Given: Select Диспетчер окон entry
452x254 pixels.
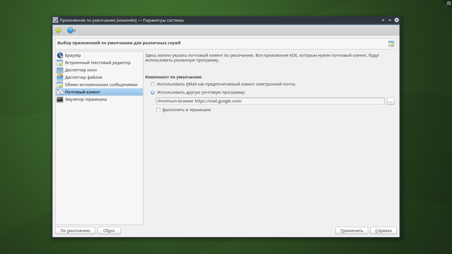Looking at the screenshot, I should (99, 70).
